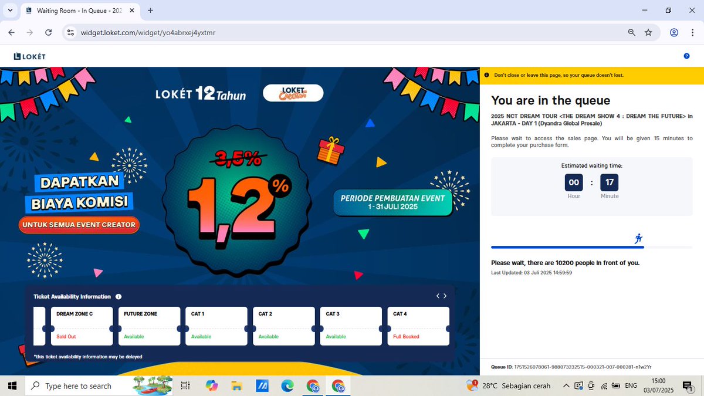This screenshot has width=704, height=396.
Task: Click the info icon next to Ticket Availability Information
Action: [x=119, y=297]
